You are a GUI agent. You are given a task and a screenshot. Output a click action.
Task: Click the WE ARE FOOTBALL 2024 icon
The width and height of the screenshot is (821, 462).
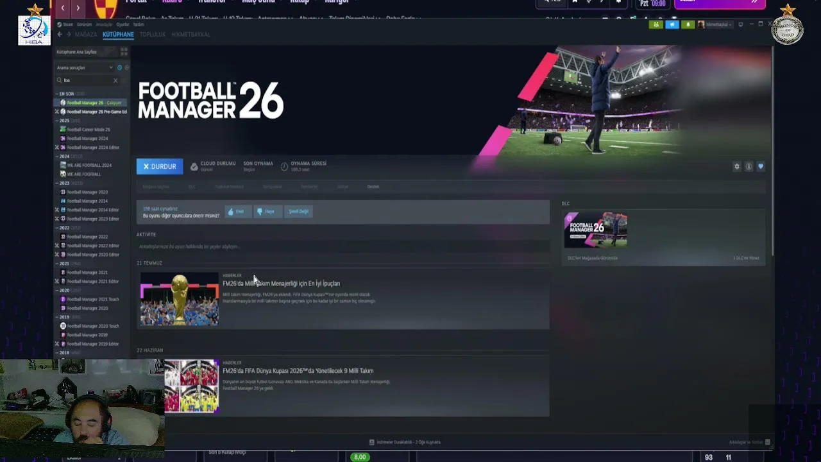tap(63, 165)
